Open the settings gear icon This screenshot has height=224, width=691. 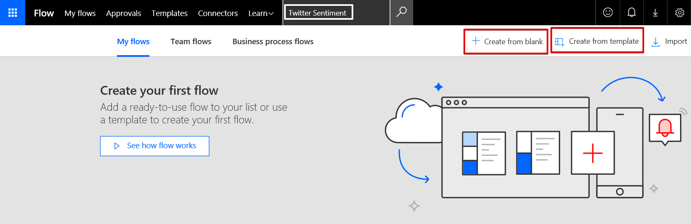(x=680, y=13)
